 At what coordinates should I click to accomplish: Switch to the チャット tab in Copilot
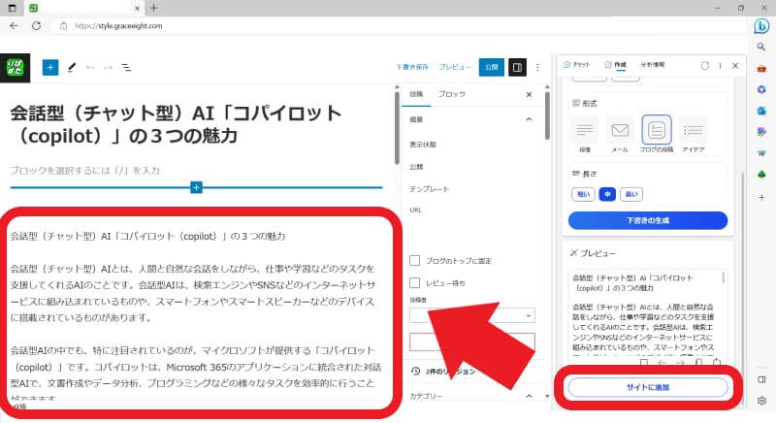[577, 65]
